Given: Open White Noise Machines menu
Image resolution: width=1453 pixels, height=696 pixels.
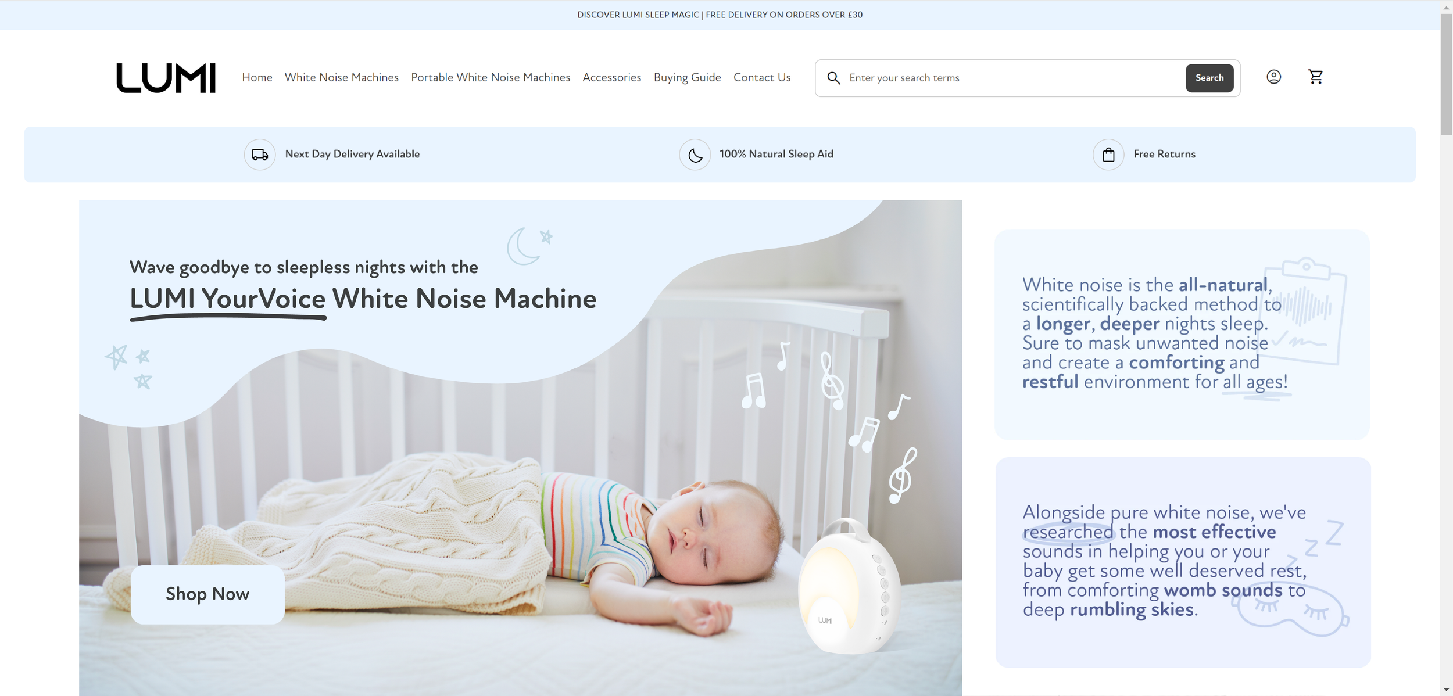Looking at the screenshot, I should pos(342,77).
